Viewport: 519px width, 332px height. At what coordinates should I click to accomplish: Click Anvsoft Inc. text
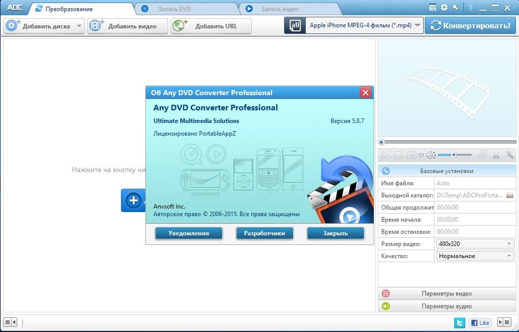coord(169,206)
